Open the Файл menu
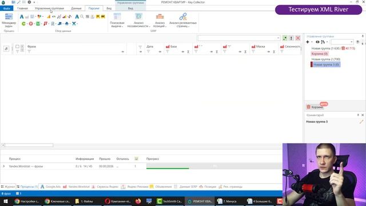Viewport: 366px width, 206px height. [x=7, y=8]
